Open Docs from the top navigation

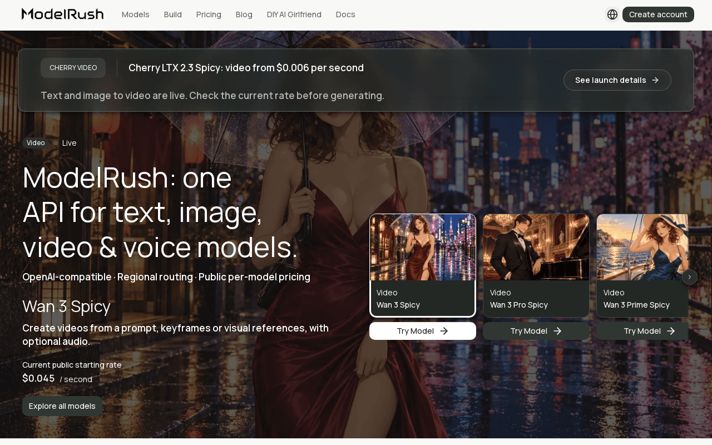[345, 14]
